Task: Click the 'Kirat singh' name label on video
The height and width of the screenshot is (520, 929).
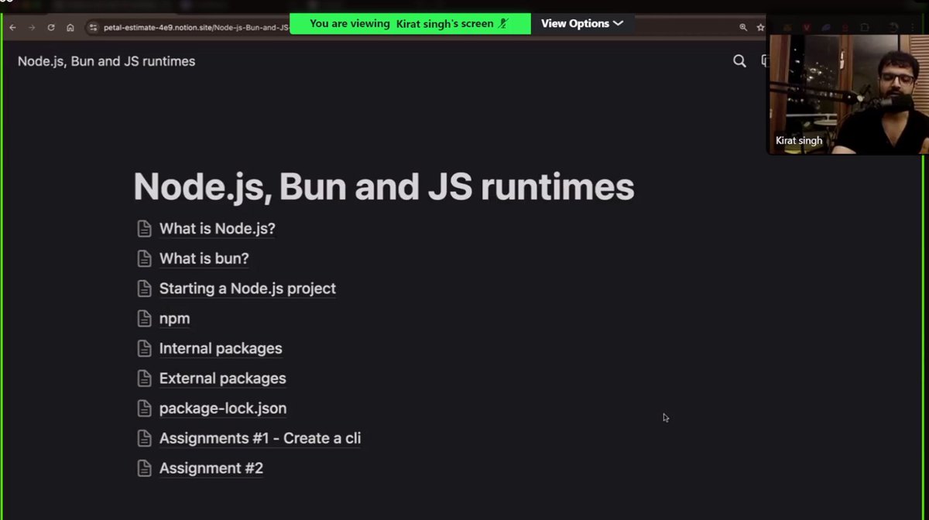Action: pyautogui.click(x=799, y=141)
